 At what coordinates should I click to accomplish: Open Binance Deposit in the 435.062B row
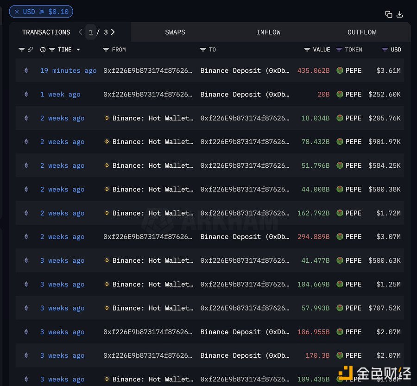(x=245, y=70)
